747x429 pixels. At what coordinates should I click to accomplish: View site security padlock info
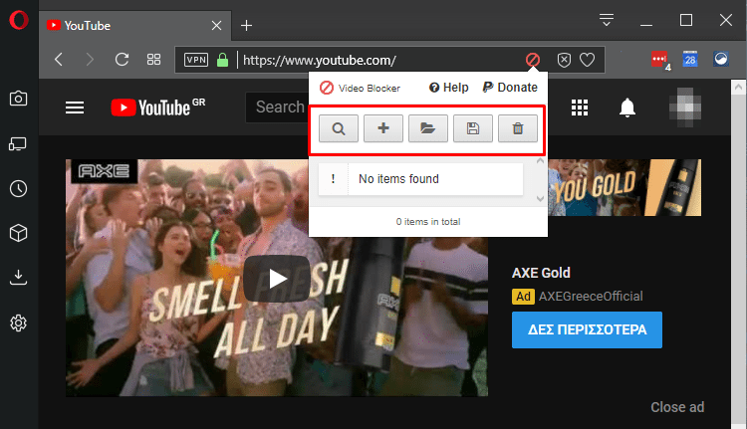pyautogui.click(x=222, y=60)
